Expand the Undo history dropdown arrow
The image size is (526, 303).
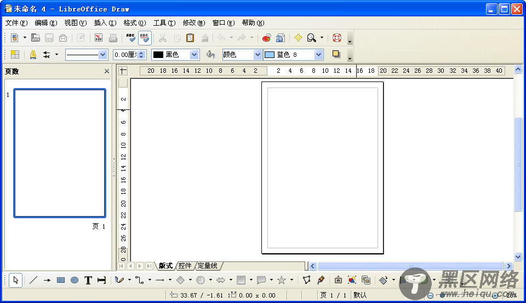[231, 38]
